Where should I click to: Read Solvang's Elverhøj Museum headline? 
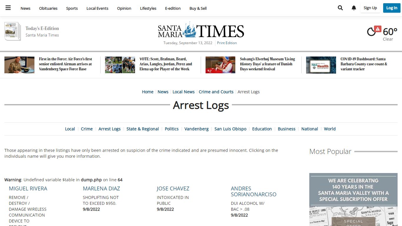[x=268, y=64]
